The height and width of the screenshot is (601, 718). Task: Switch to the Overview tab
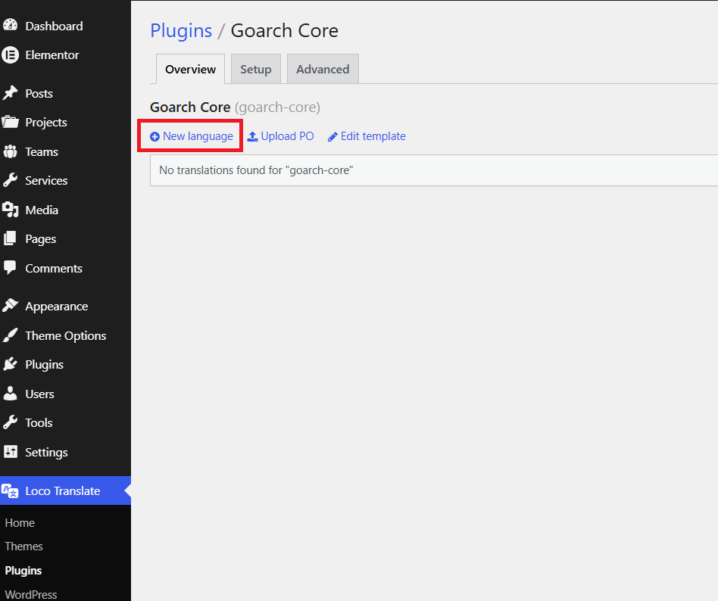(191, 69)
